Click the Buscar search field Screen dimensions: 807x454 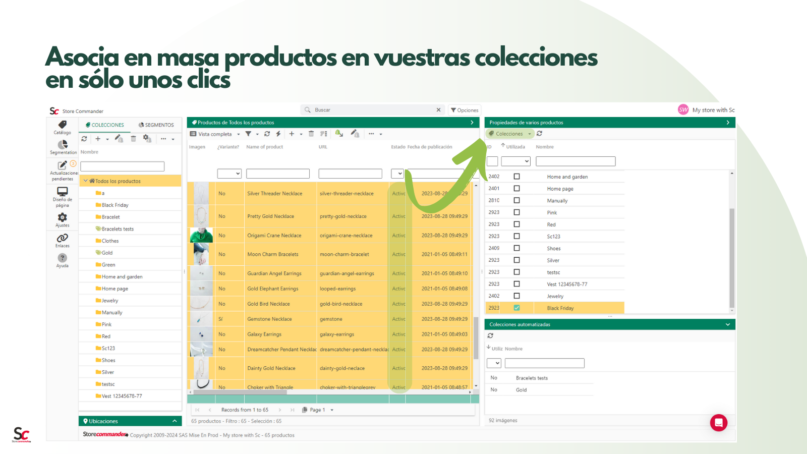(373, 110)
